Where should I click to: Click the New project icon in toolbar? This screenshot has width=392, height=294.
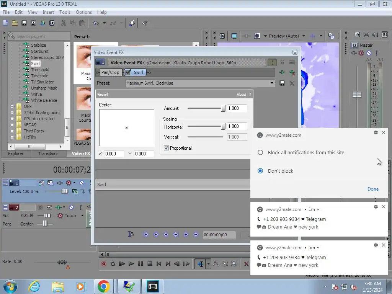[5, 23]
